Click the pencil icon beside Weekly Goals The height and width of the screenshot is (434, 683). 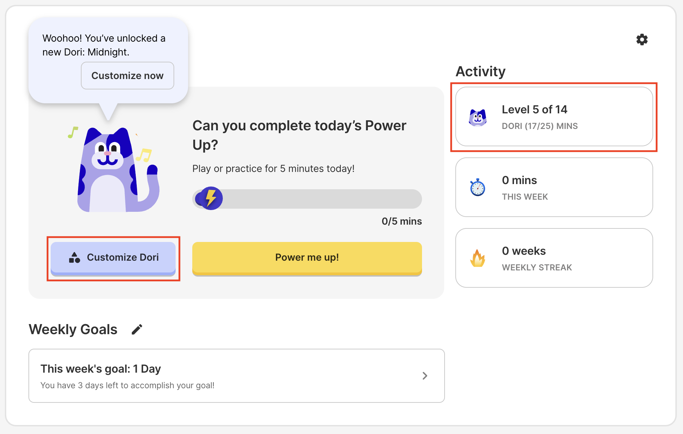pyautogui.click(x=137, y=329)
